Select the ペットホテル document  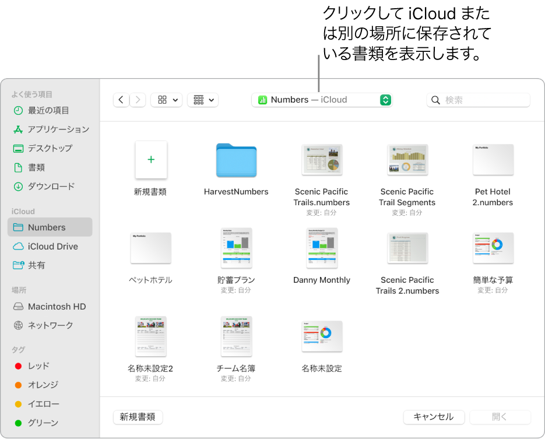tap(151, 248)
